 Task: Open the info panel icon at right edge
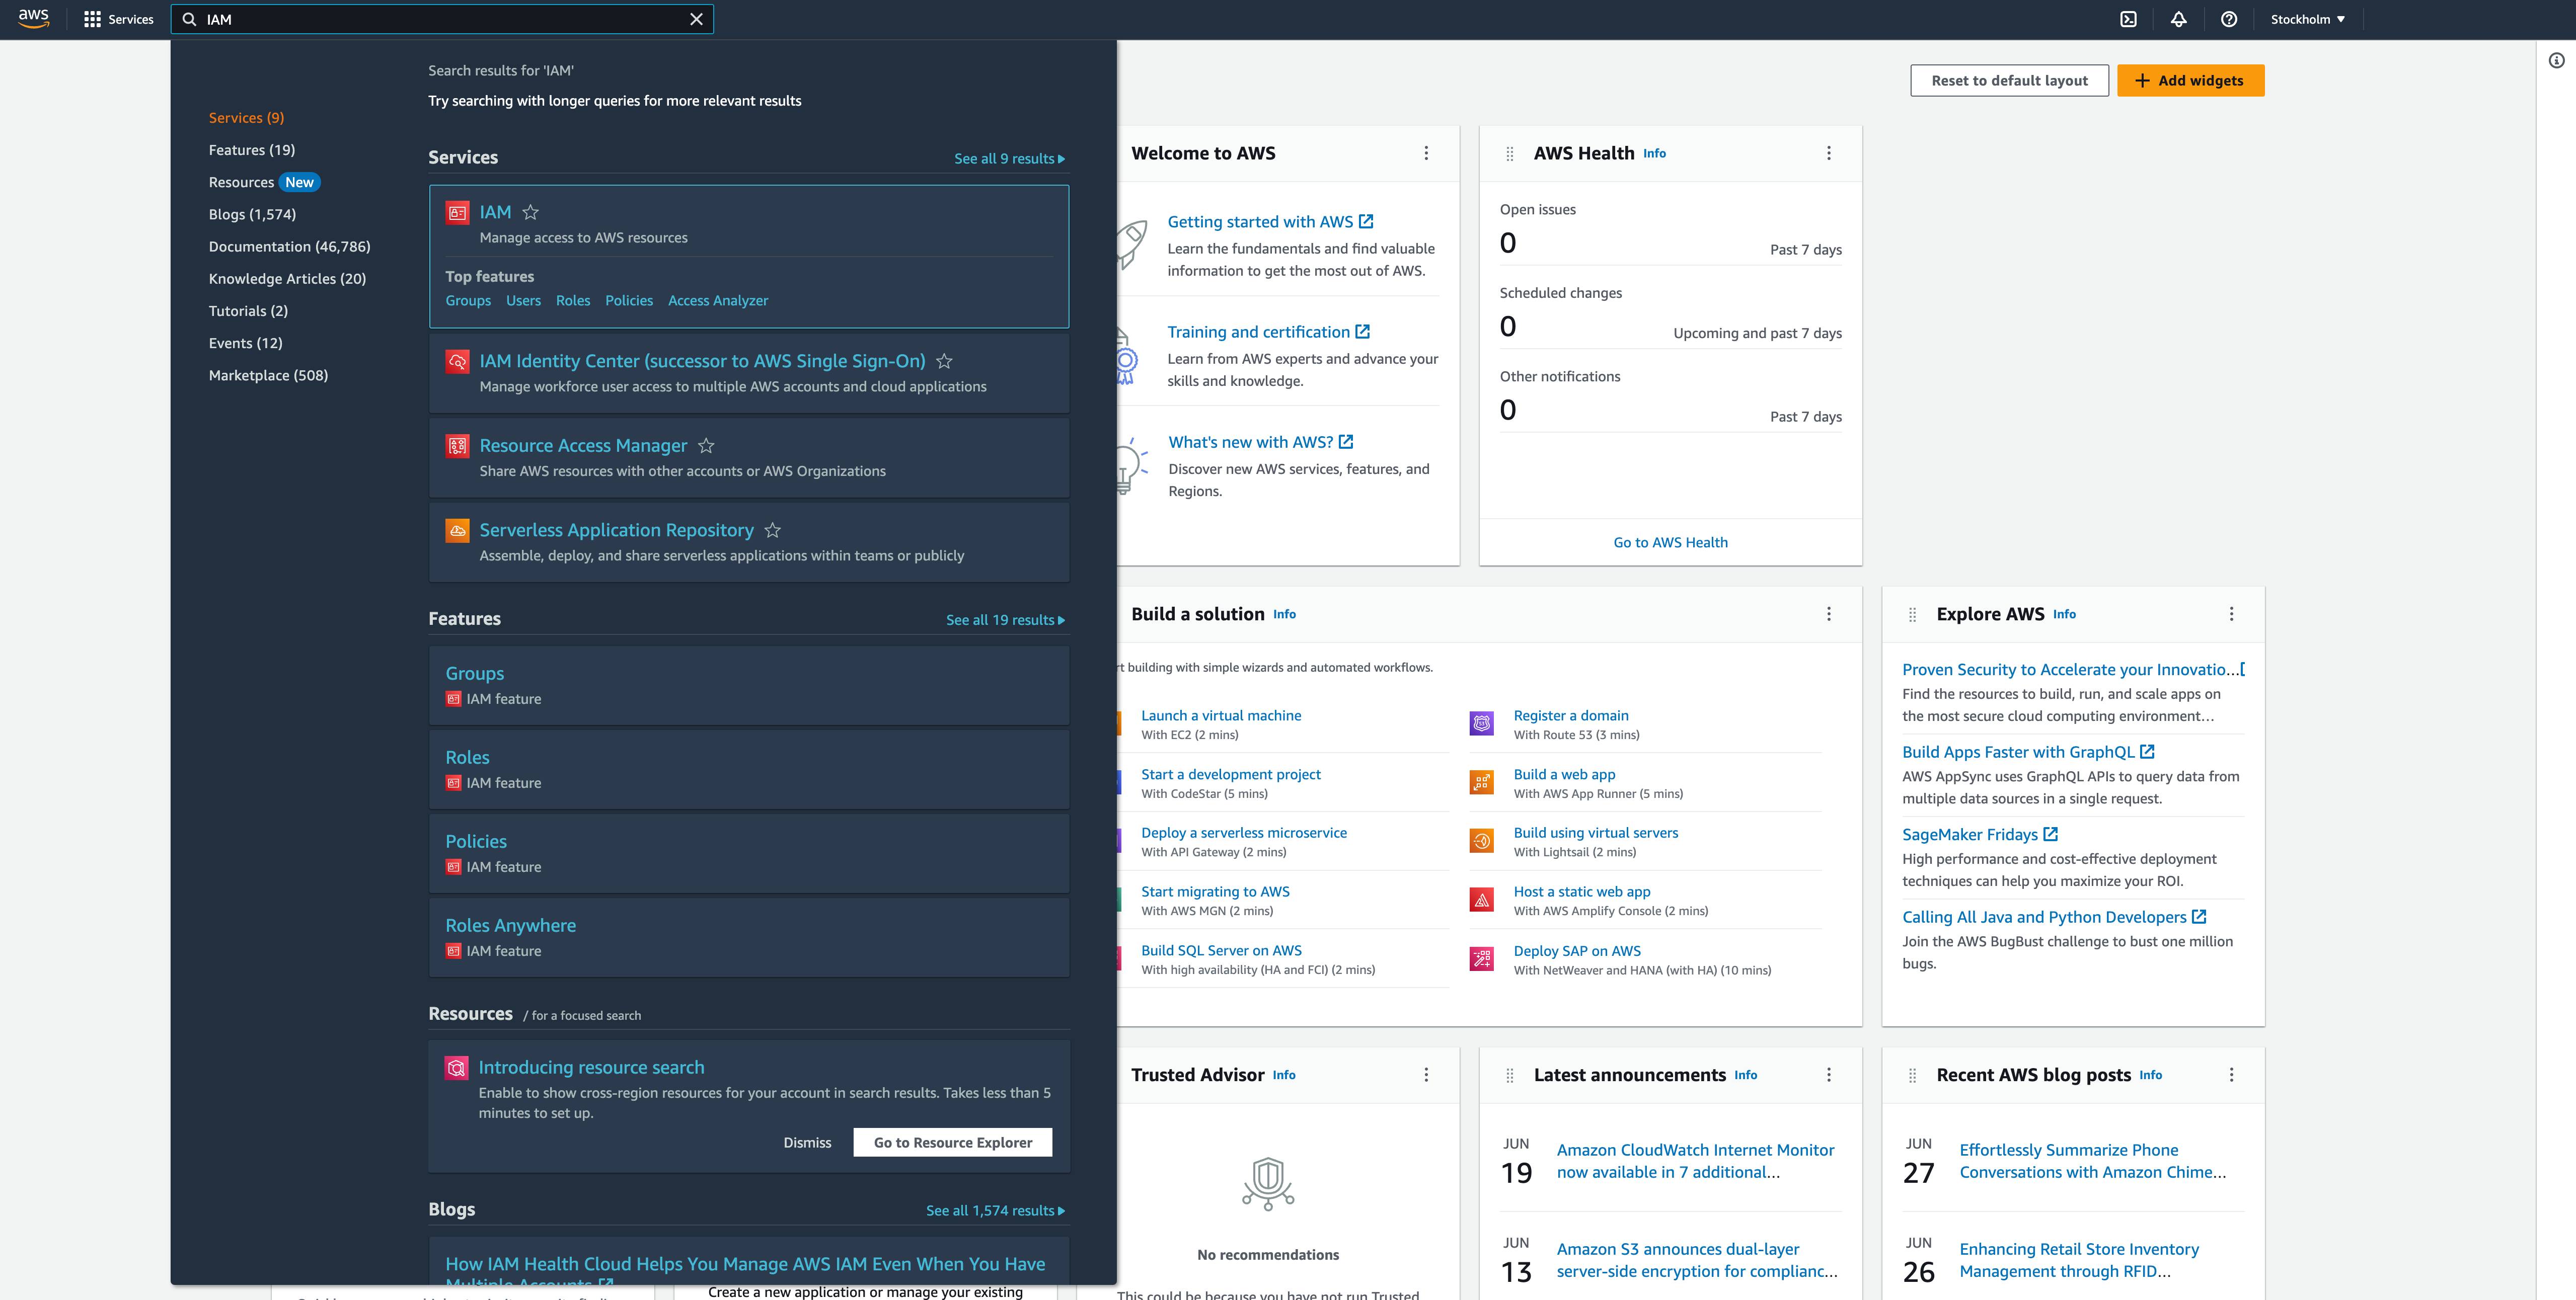2556,61
